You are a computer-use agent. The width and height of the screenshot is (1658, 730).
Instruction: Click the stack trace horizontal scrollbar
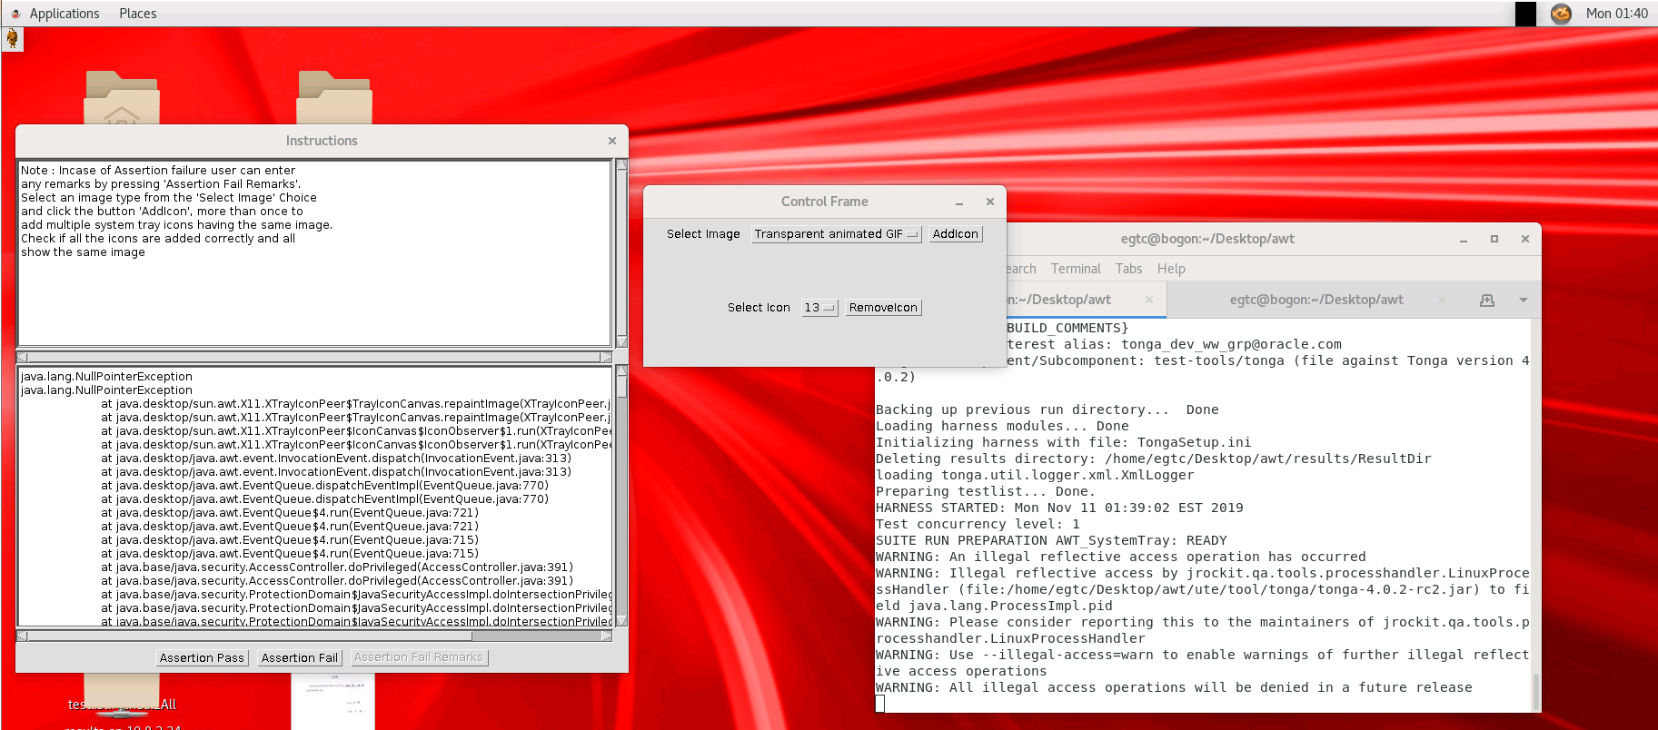coord(314,636)
